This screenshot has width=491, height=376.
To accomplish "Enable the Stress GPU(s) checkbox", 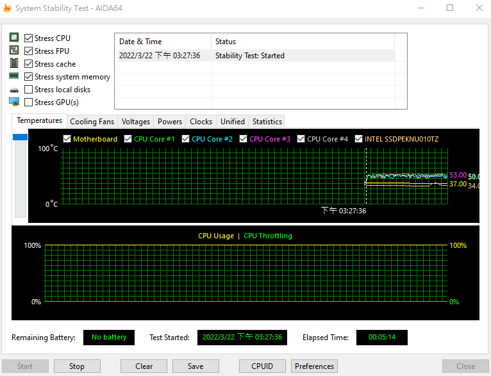I will click(x=28, y=102).
